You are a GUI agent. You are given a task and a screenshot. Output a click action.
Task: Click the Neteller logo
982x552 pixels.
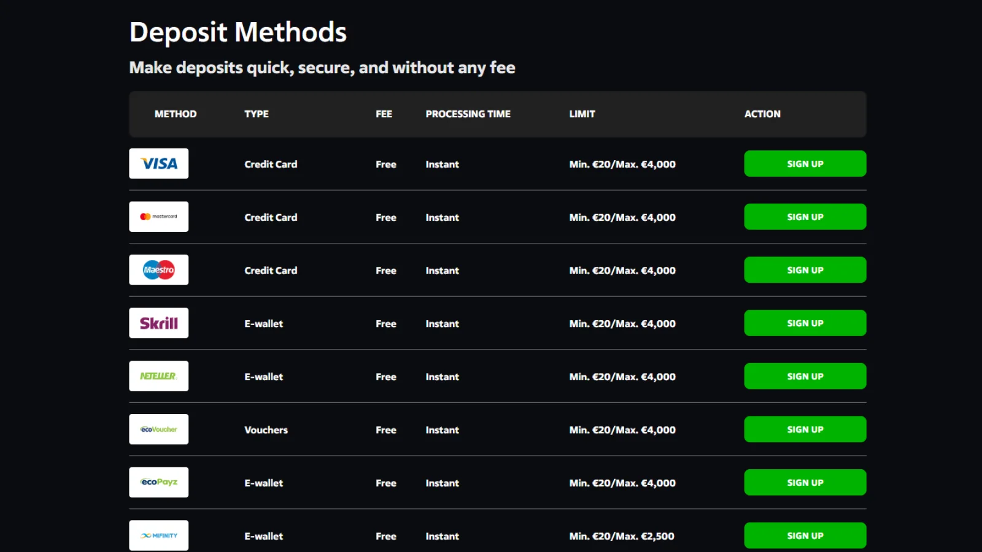click(158, 376)
